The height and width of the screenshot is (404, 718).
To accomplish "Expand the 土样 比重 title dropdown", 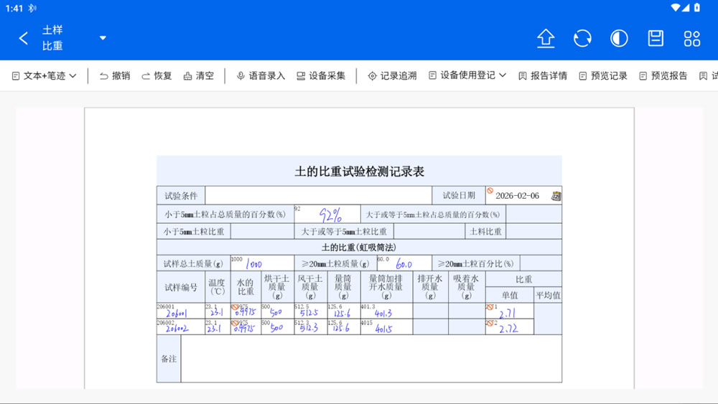I will click(x=103, y=38).
